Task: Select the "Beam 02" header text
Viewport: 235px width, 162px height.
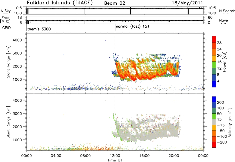Action: 115,3
